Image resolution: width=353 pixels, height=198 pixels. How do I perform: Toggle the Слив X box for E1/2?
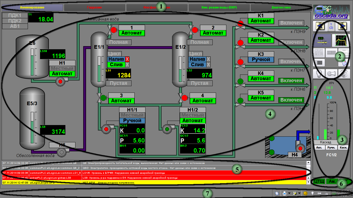pos(209,64)
